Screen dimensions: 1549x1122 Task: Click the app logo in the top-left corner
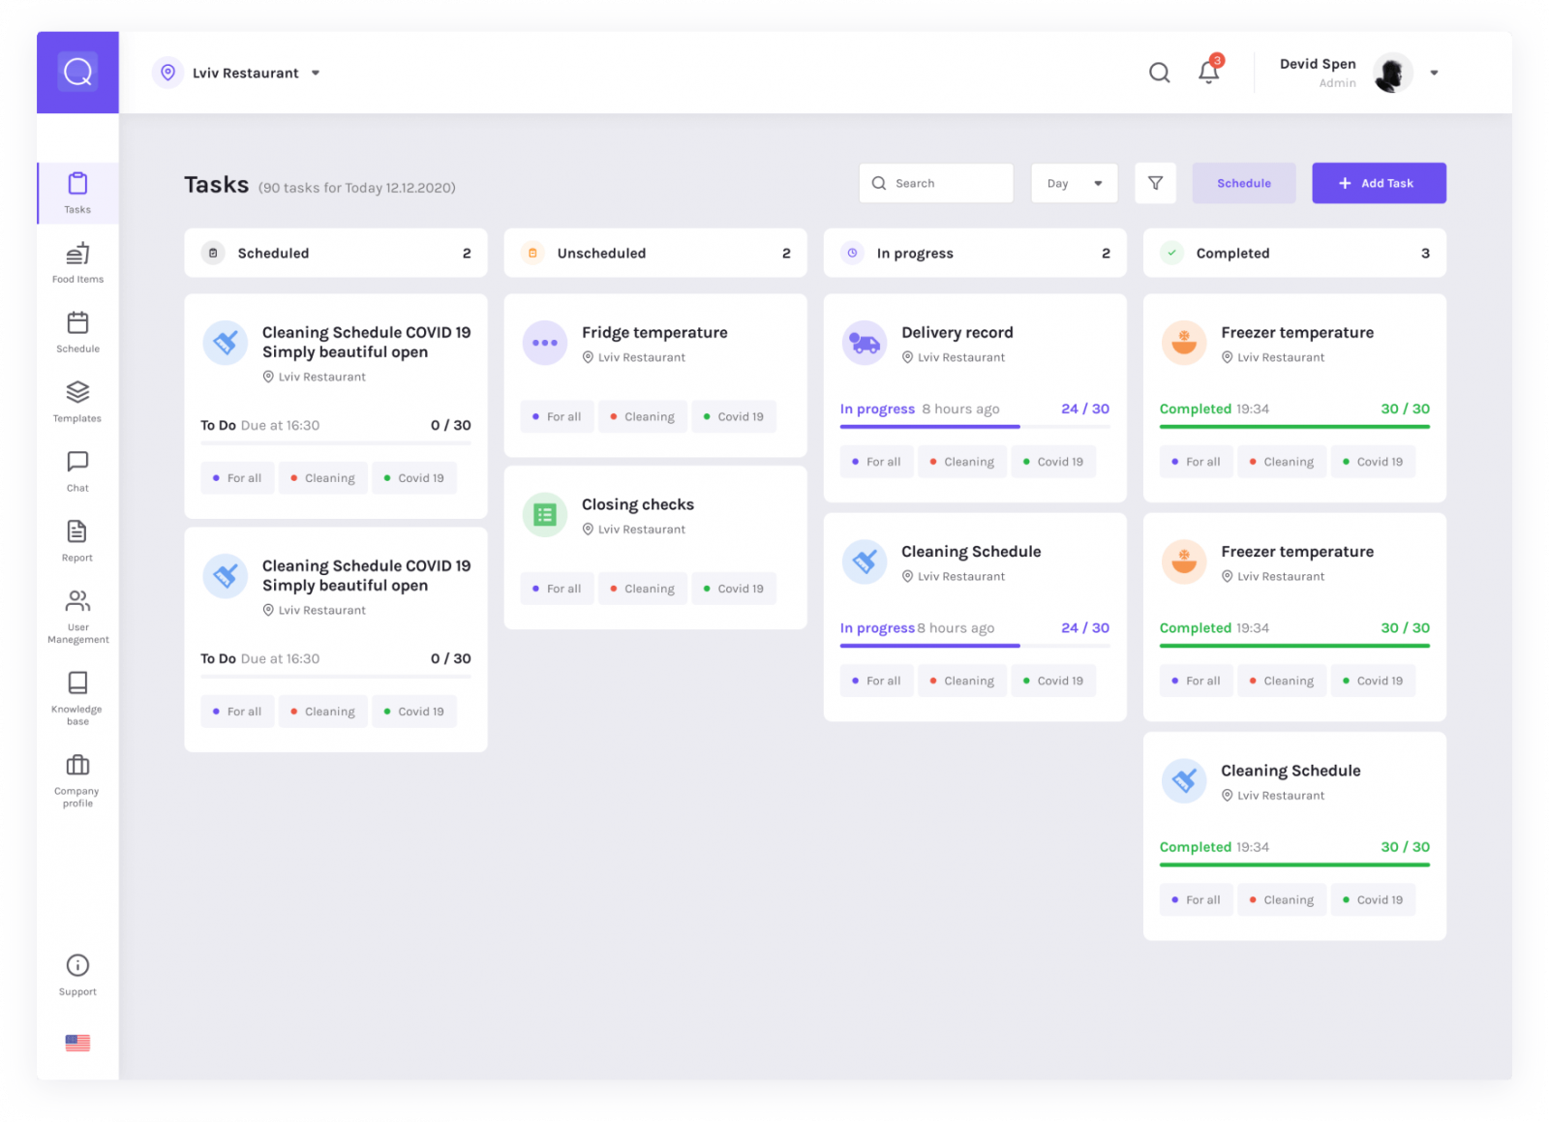click(x=77, y=72)
